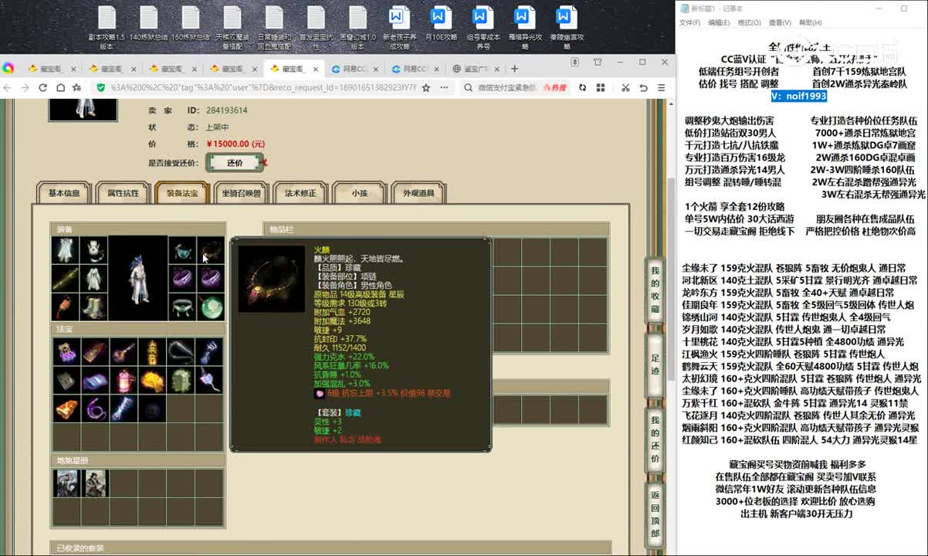The height and width of the screenshot is (556, 928).
Task: Switch to 外观道具 tab
Action: 418,193
